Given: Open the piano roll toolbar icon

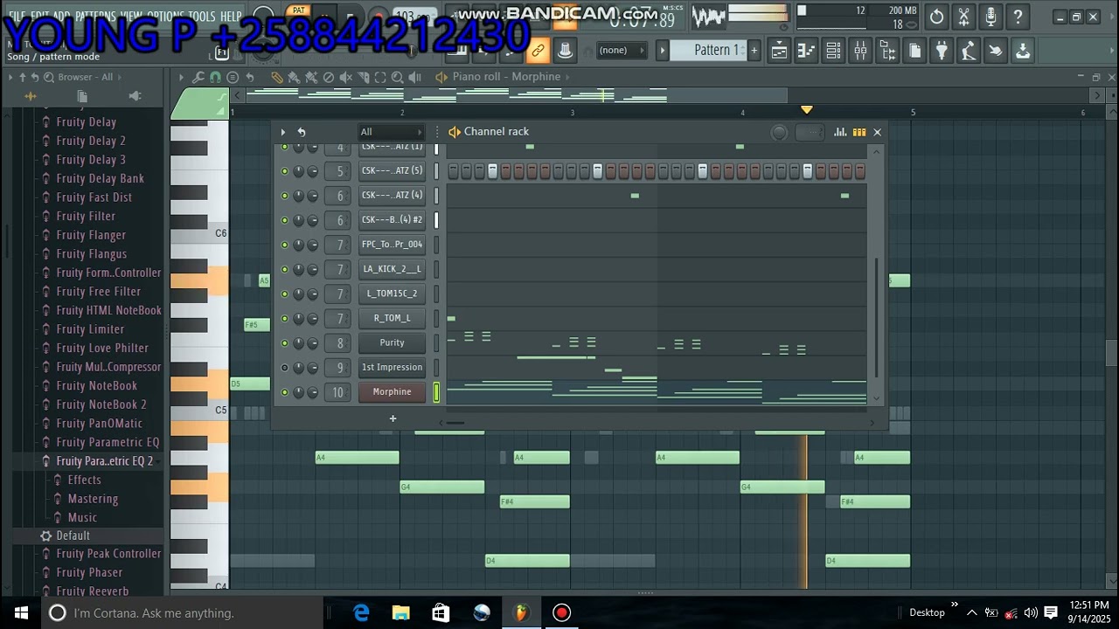Looking at the screenshot, I should [806, 51].
